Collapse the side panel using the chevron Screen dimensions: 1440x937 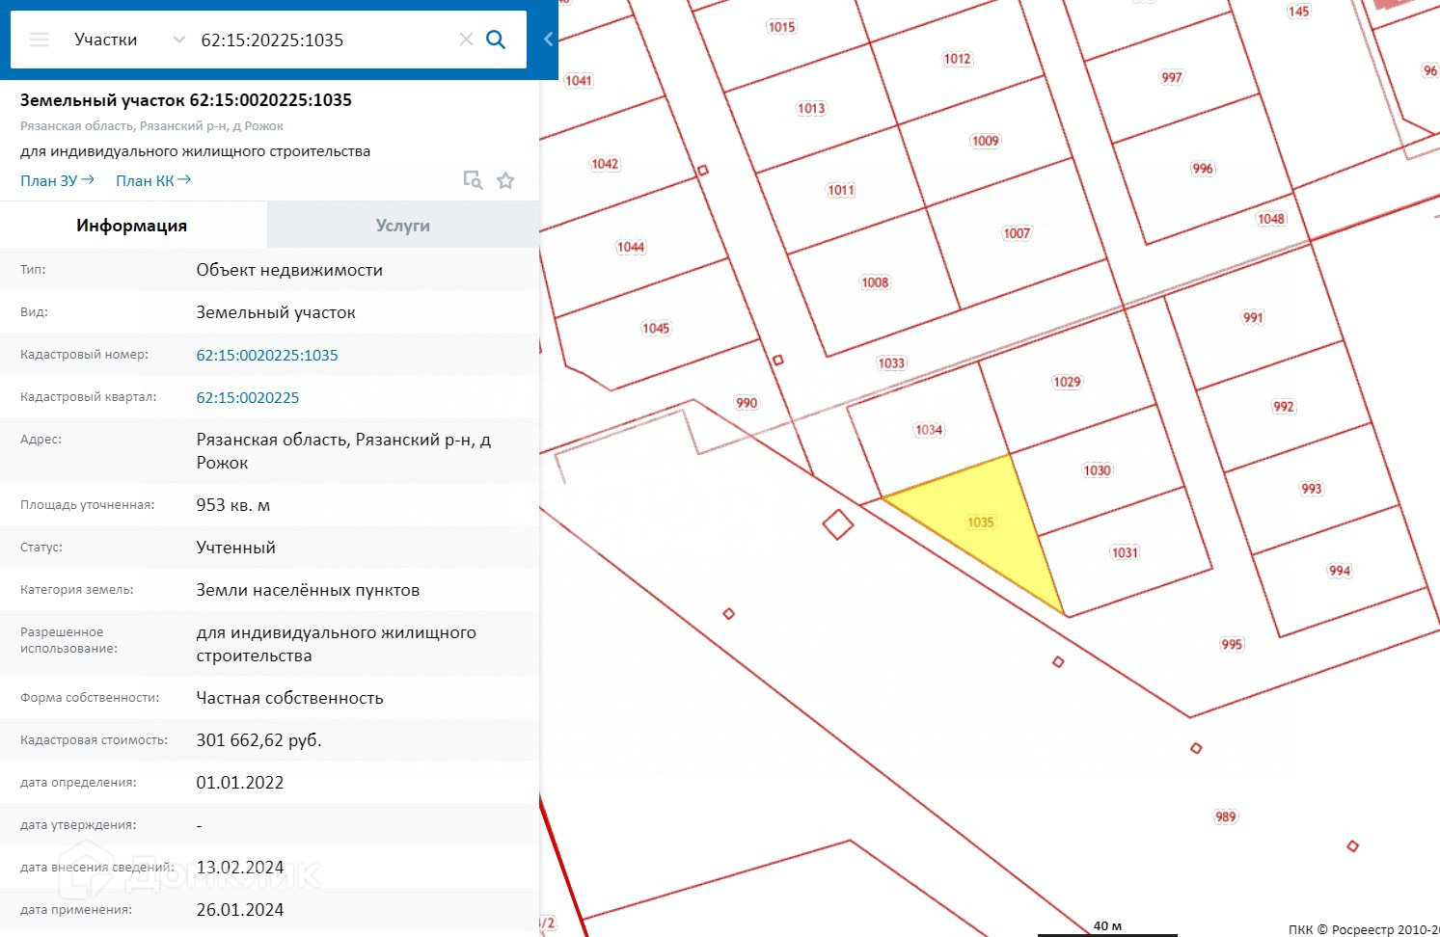tap(548, 40)
